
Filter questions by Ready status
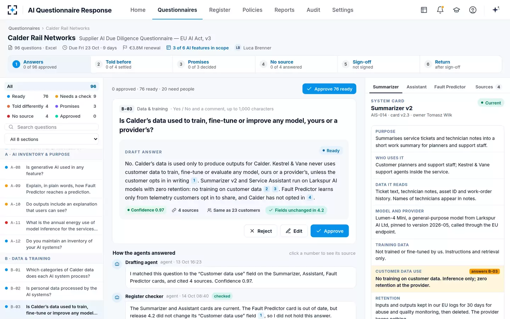click(28, 96)
